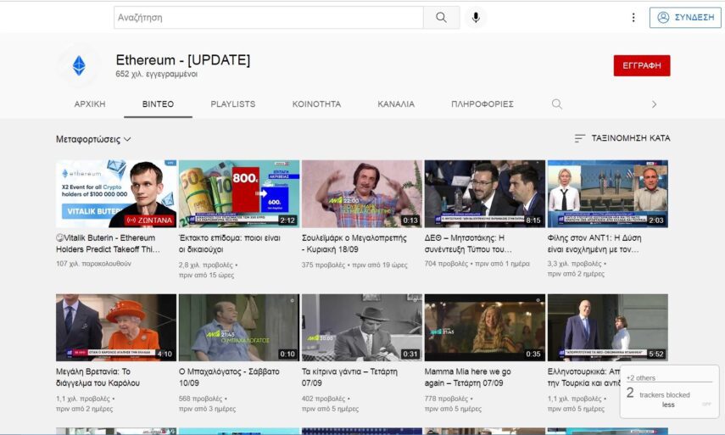Click inside the Αναζήτηση search field

pyautogui.click(x=268, y=18)
